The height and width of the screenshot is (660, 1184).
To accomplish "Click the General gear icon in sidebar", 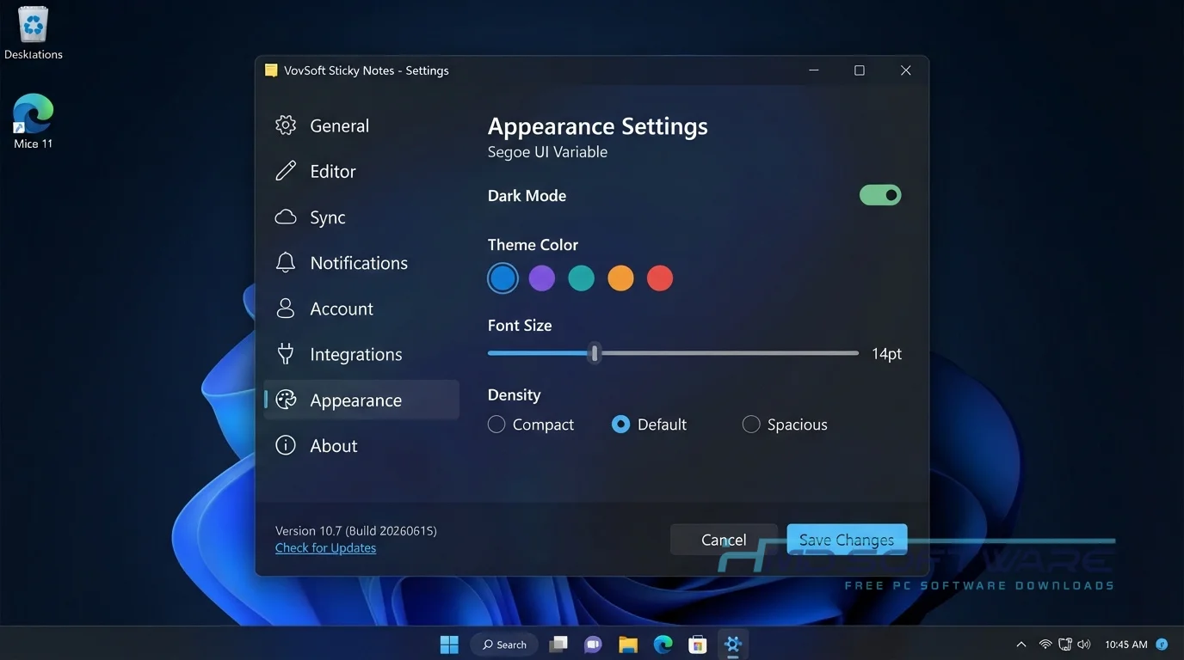I will point(286,125).
